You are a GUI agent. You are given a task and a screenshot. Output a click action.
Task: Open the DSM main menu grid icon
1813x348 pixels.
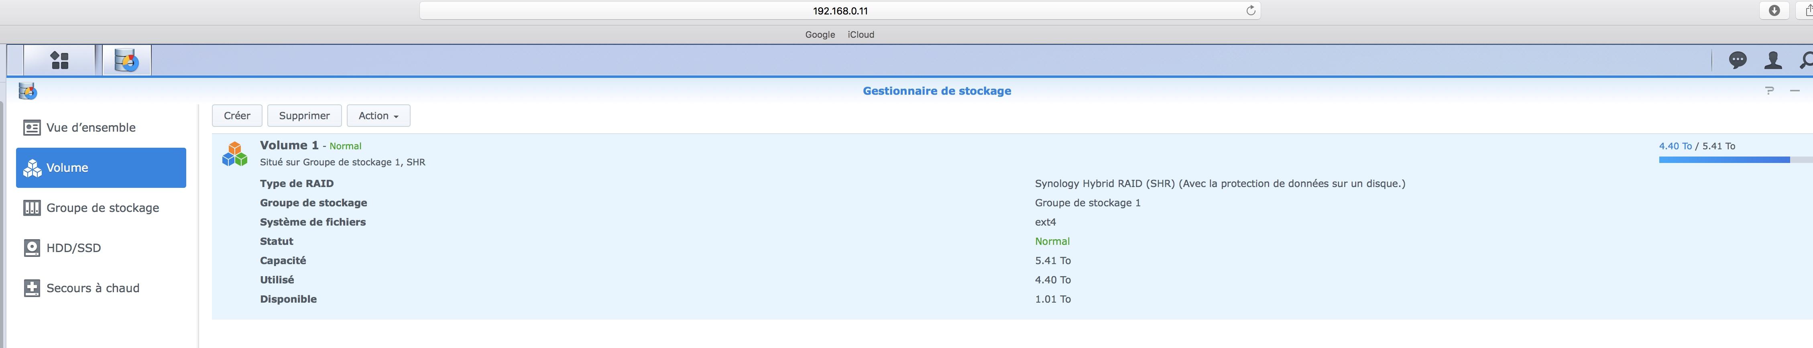(60, 61)
